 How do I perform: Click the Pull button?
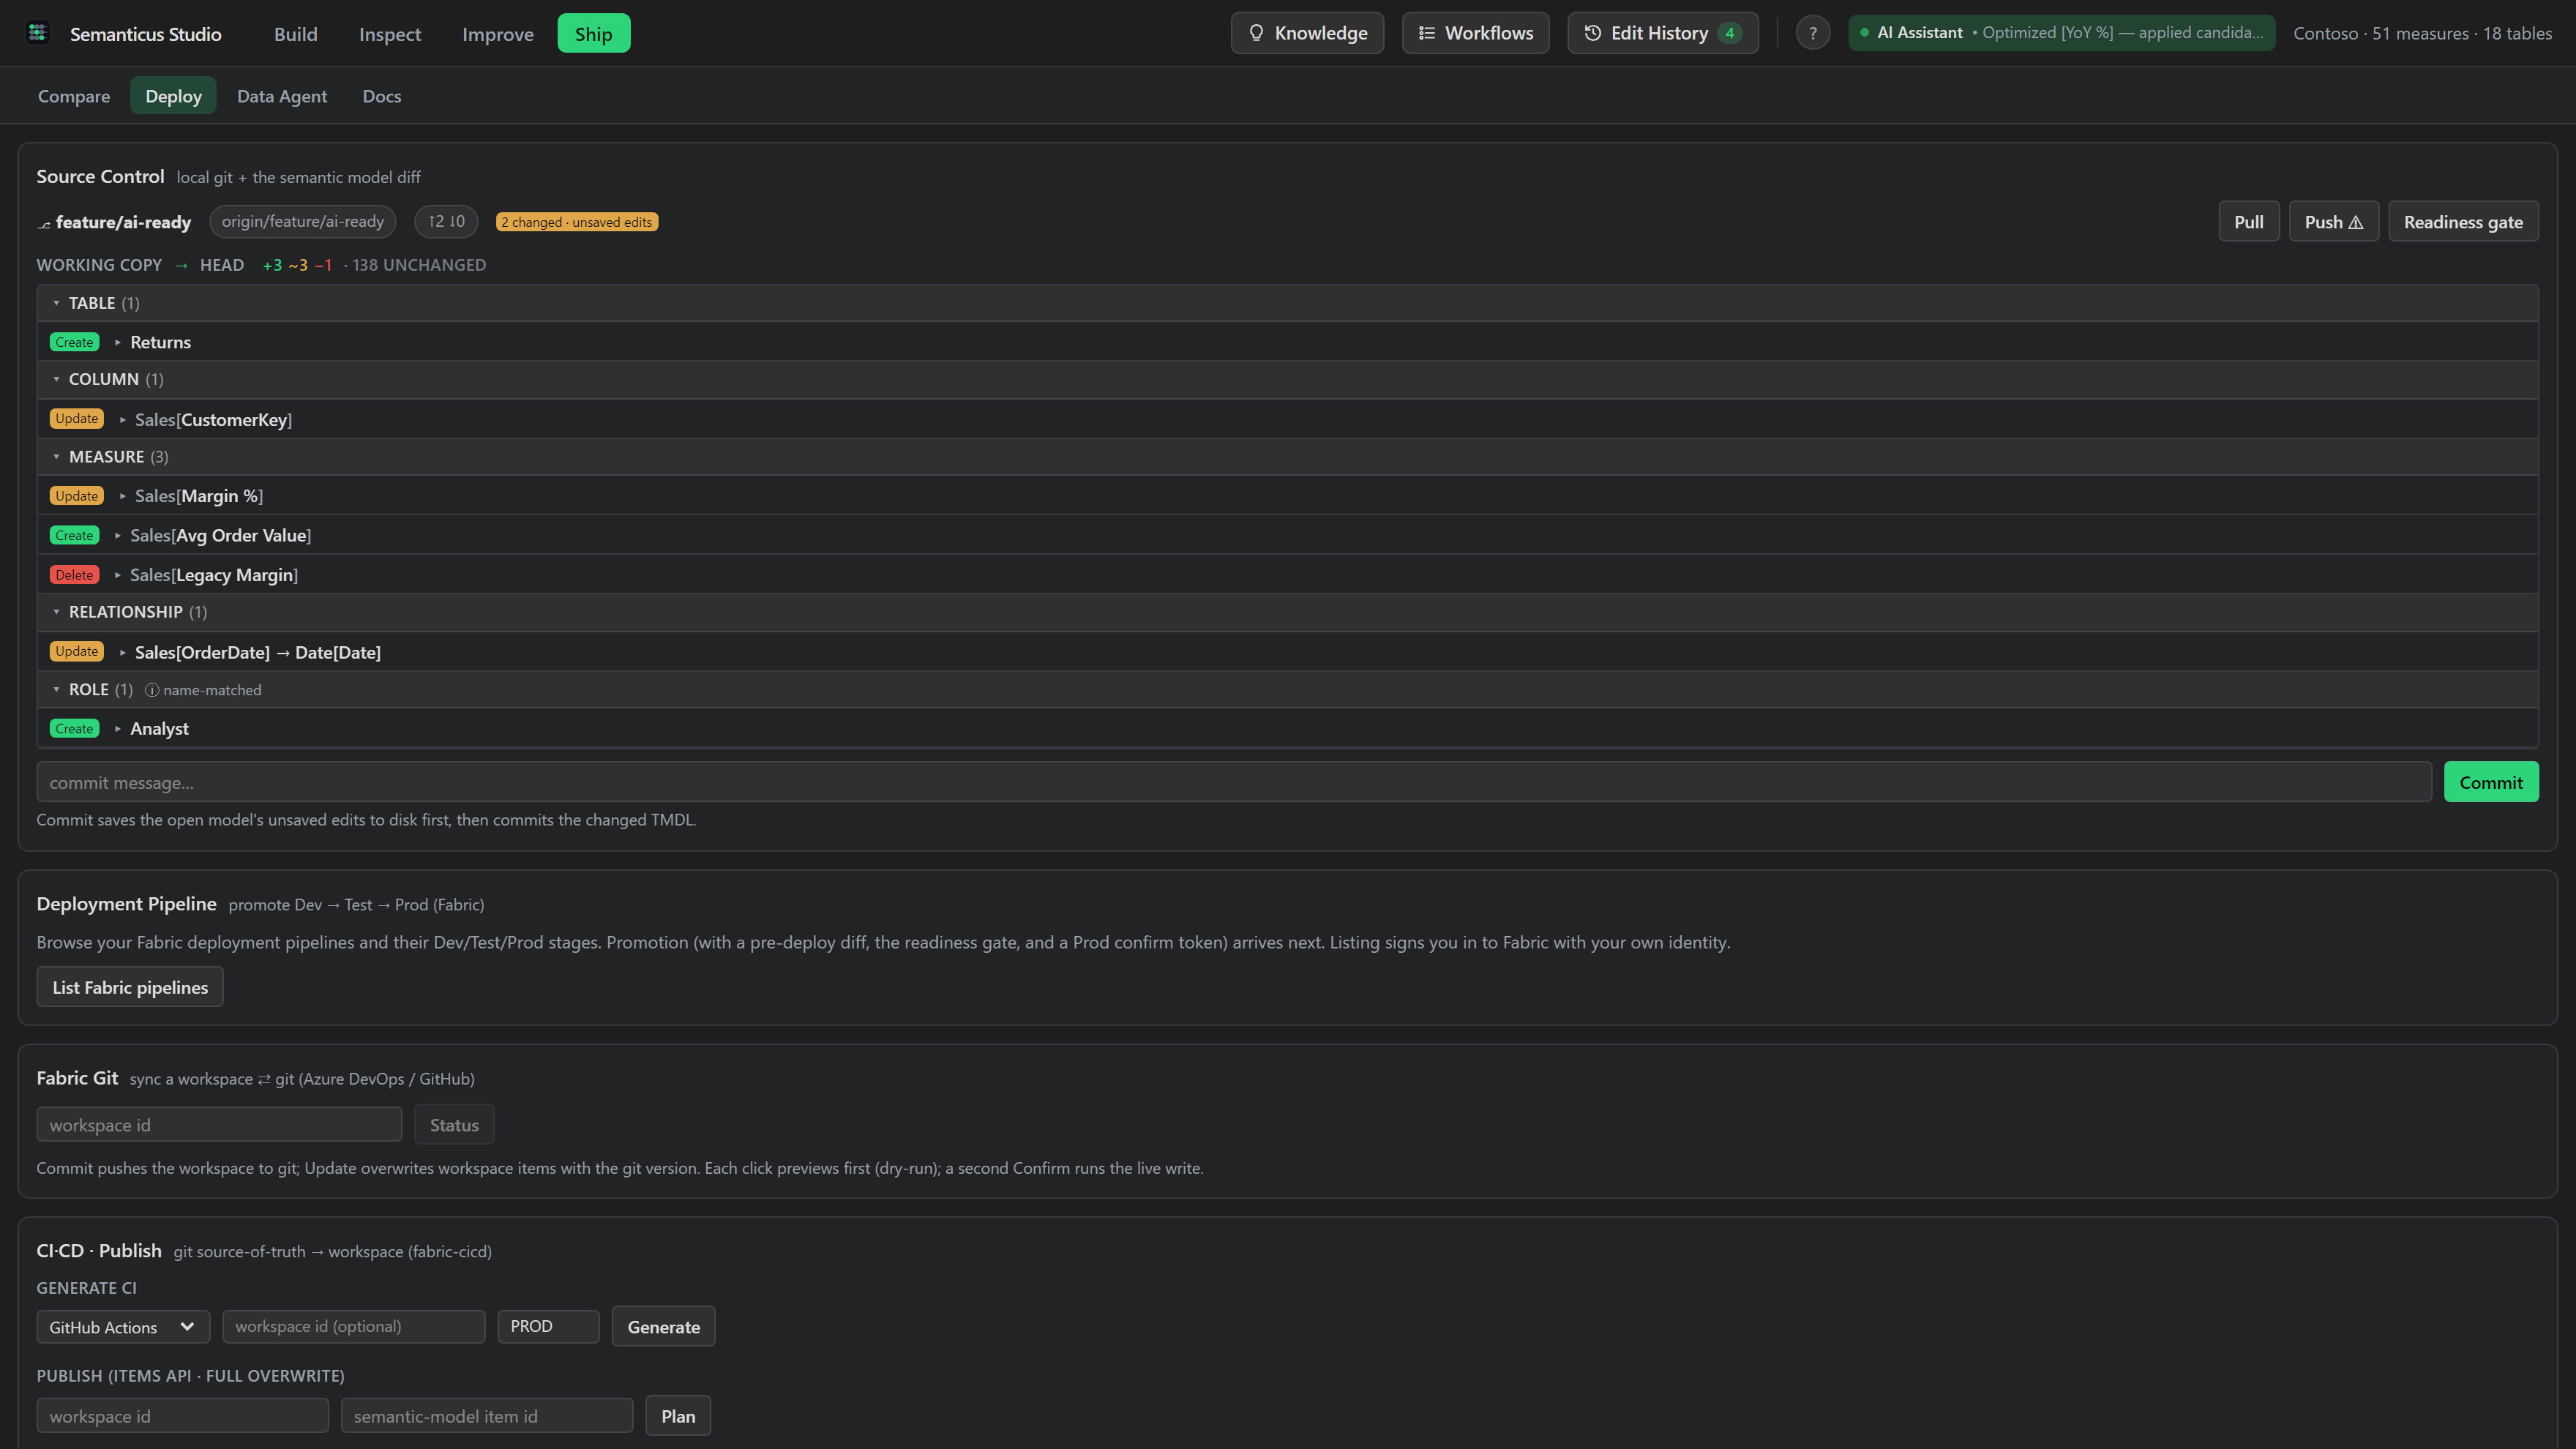point(2248,222)
